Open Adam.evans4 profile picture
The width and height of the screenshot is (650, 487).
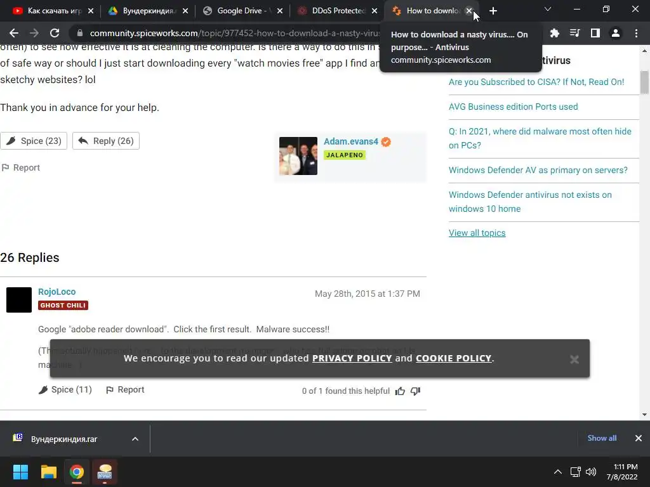298,156
